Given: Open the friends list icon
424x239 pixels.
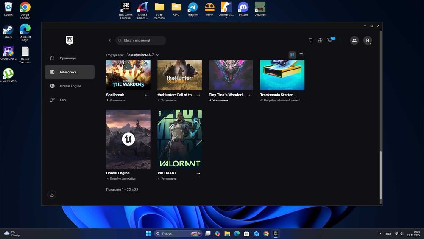Looking at the screenshot, I should click(354, 40).
